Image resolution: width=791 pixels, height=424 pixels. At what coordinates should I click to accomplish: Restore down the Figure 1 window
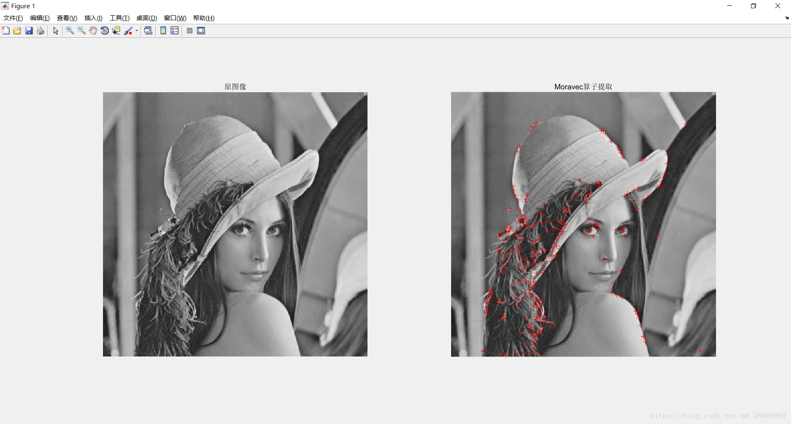(x=754, y=6)
